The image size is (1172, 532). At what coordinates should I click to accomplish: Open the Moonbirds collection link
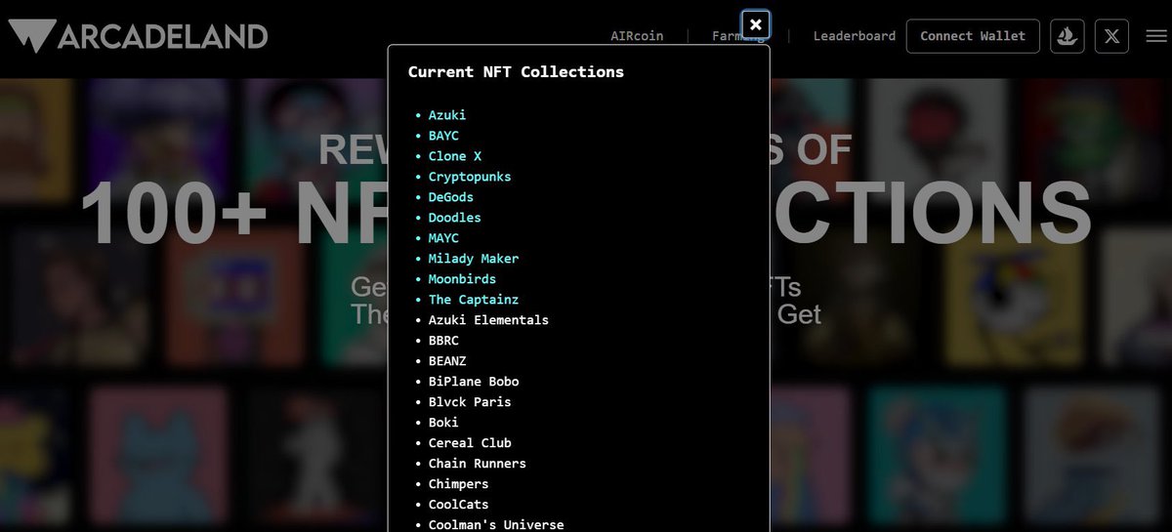(462, 279)
